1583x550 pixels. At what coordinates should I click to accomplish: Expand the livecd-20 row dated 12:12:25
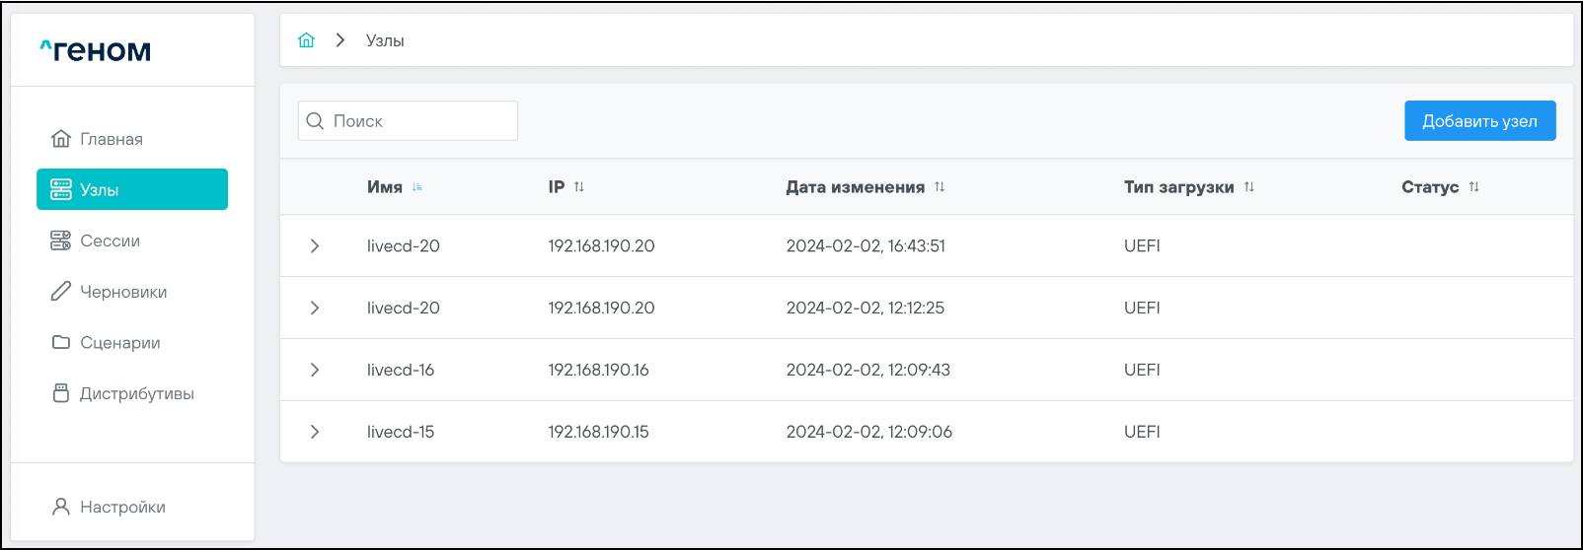click(315, 309)
